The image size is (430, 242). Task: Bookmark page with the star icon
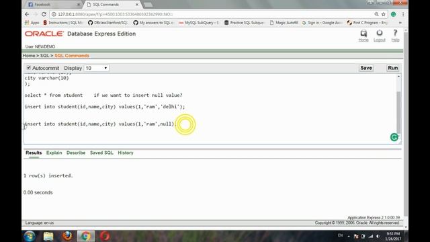click(x=384, y=14)
